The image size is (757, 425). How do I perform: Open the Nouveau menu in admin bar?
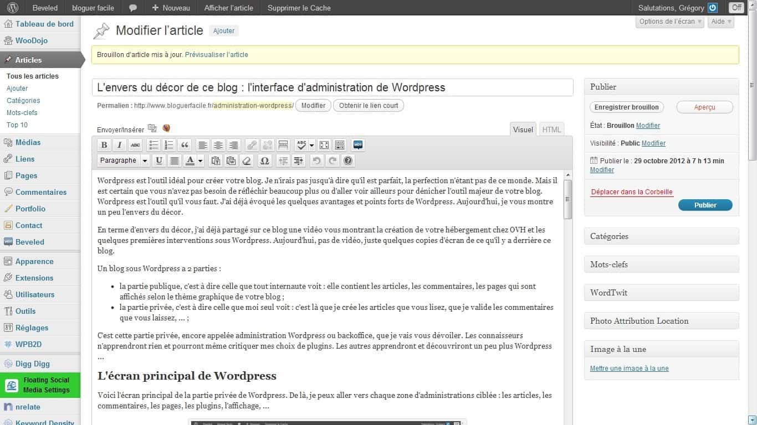[x=171, y=8]
